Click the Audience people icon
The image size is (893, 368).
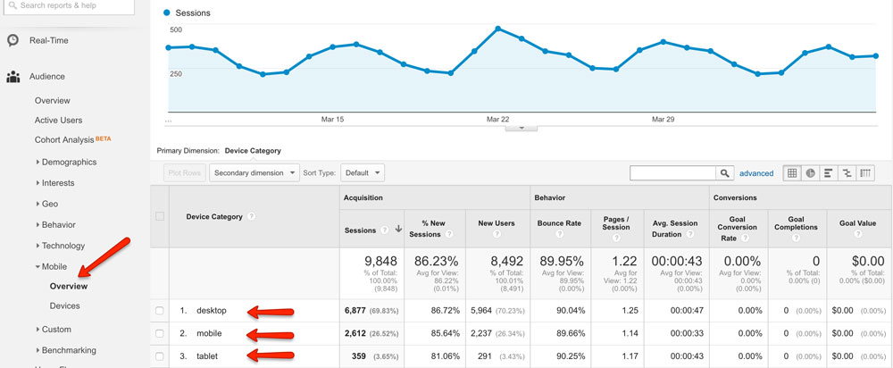(x=13, y=77)
